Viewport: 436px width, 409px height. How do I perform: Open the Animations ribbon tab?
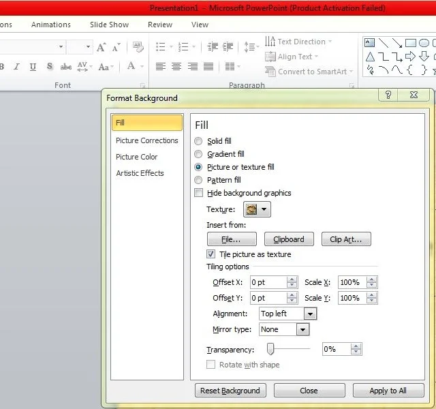(x=51, y=25)
